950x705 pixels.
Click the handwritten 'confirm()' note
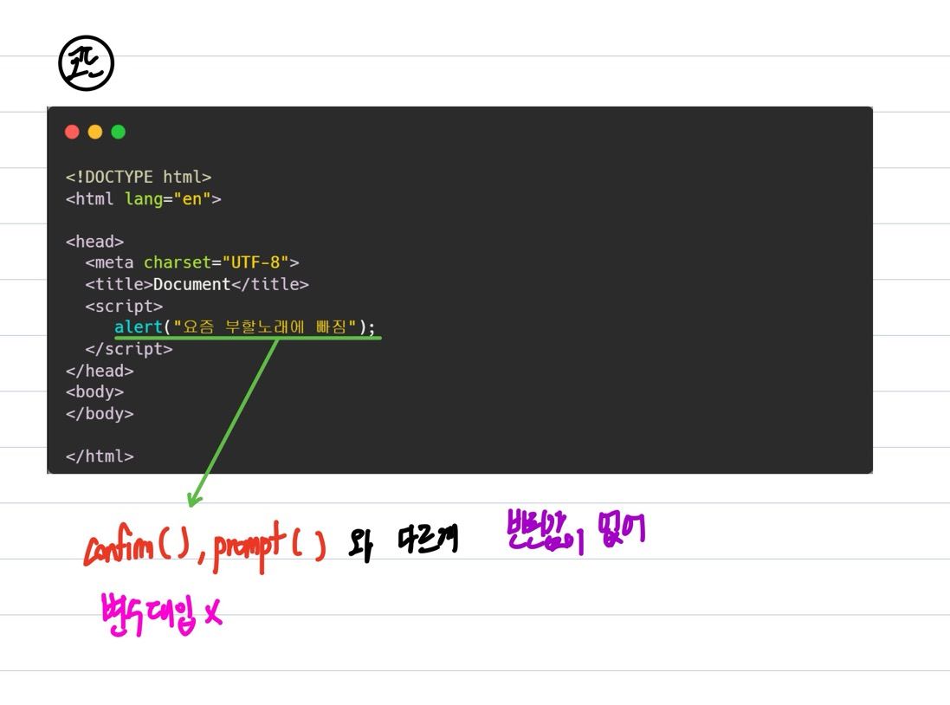[137, 545]
